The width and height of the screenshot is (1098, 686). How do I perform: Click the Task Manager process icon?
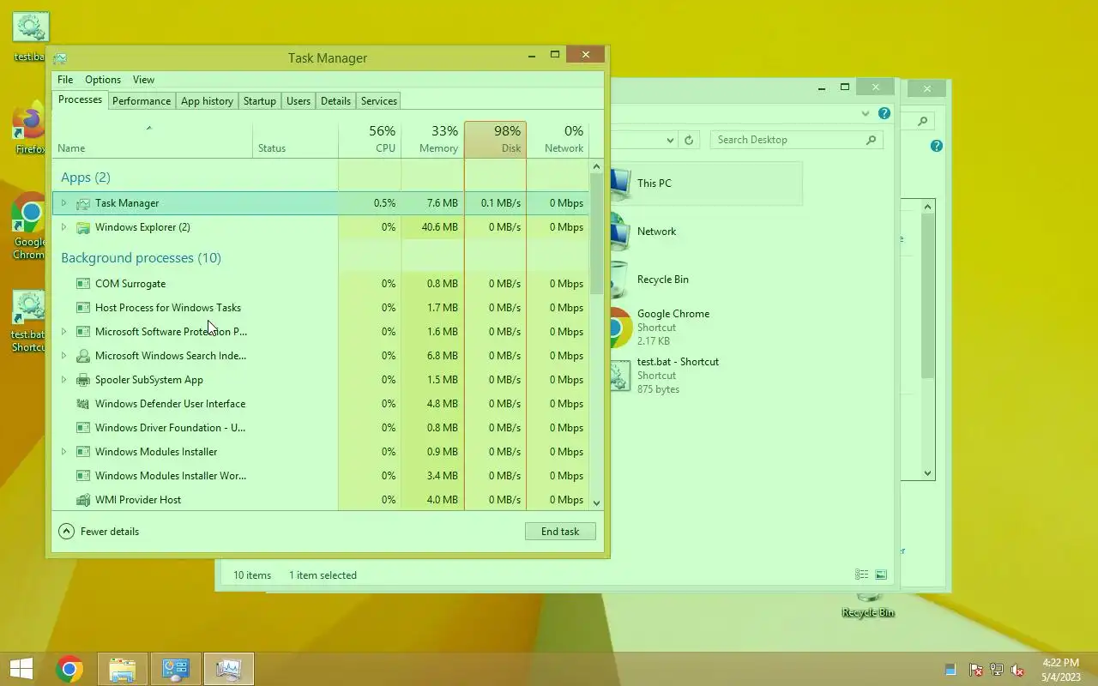coord(83,203)
